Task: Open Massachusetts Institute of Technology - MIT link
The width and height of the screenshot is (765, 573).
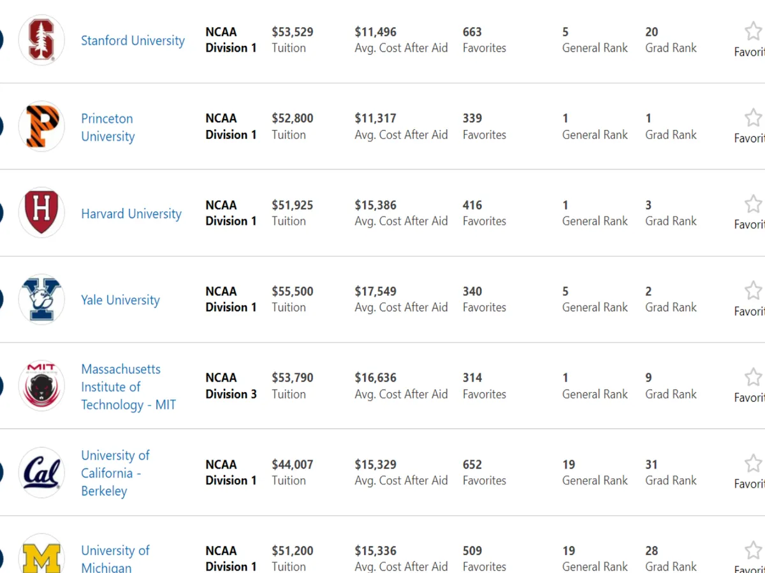Action: [x=128, y=386]
